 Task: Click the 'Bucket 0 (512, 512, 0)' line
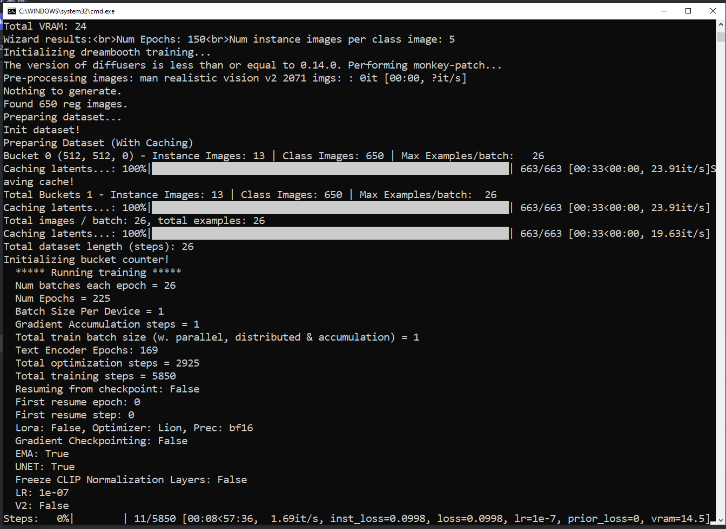click(x=274, y=156)
